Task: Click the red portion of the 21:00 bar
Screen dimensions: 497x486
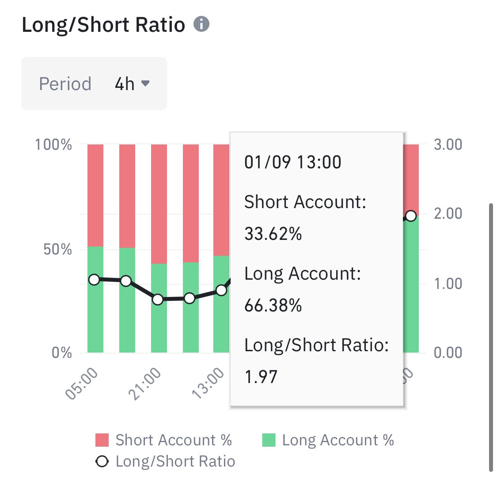Action: tap(159, 203)
